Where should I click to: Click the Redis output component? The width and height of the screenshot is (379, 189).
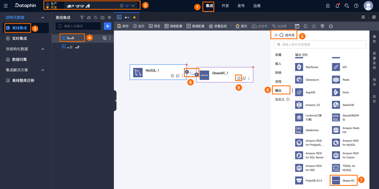coord(341,80)
